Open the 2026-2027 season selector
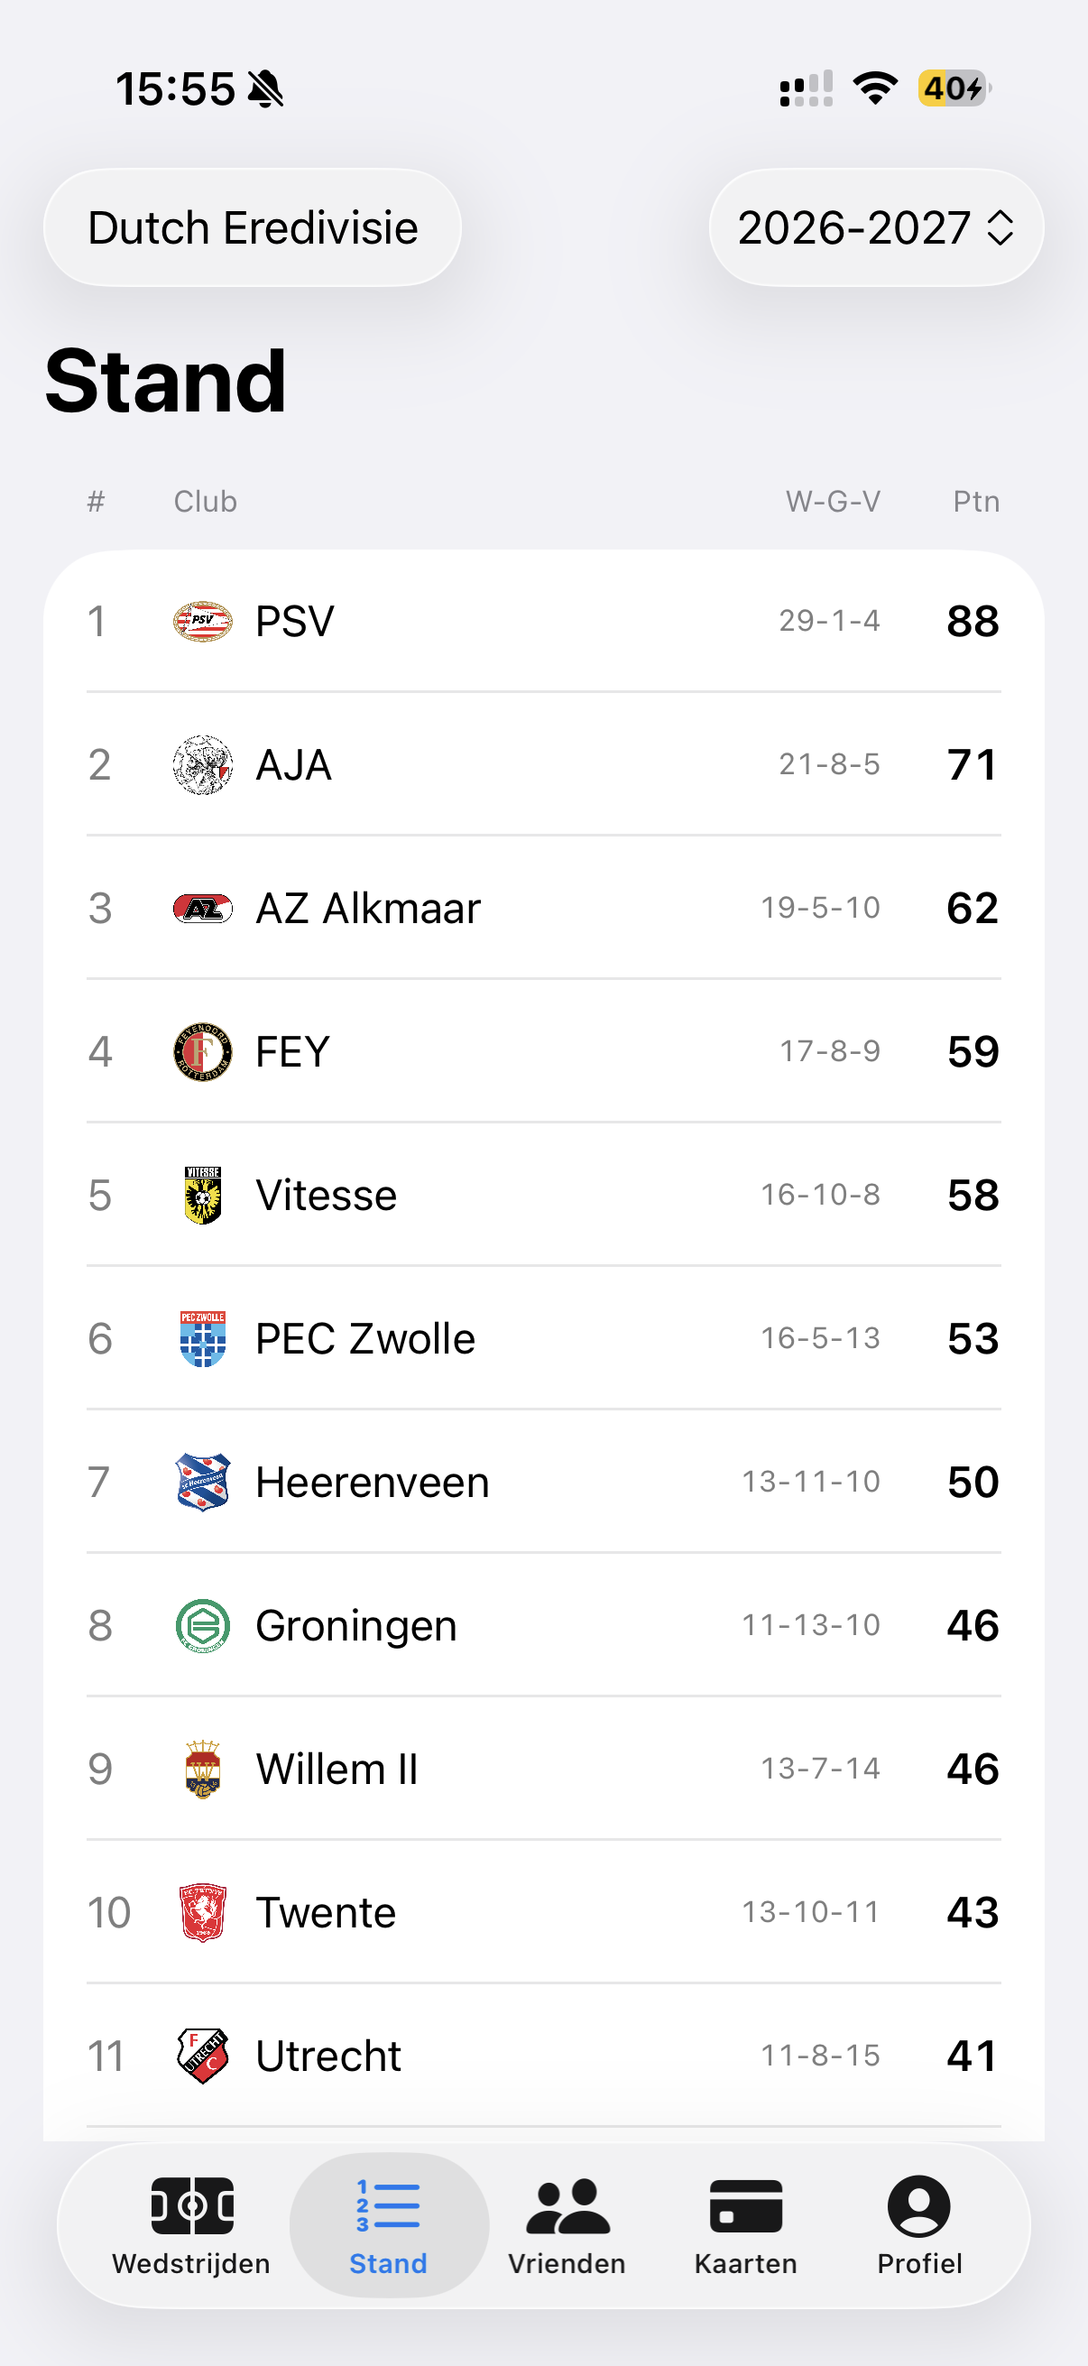 [876, 227]
